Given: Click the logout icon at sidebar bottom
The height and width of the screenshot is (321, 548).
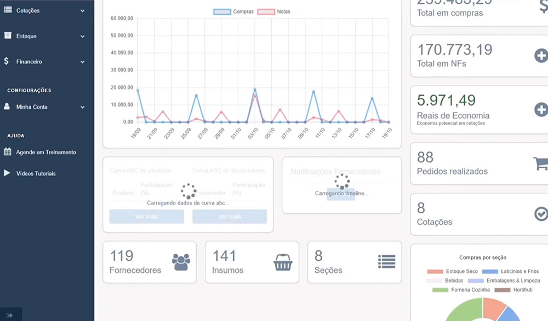Looking at the screenshot, I should (10, 314).
